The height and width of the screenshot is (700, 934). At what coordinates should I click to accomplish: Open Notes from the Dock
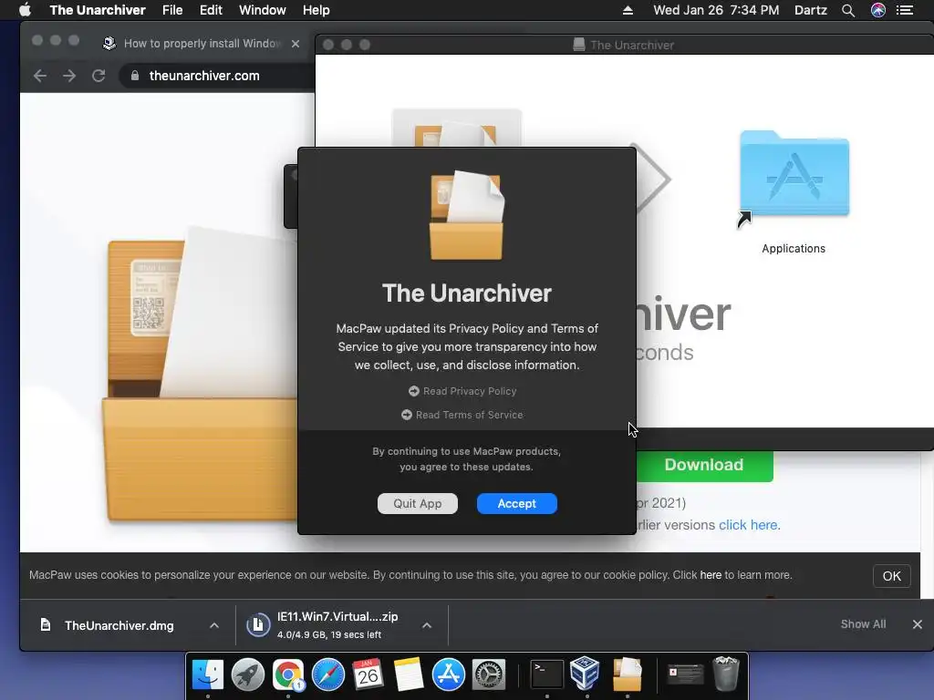point(408,674)
